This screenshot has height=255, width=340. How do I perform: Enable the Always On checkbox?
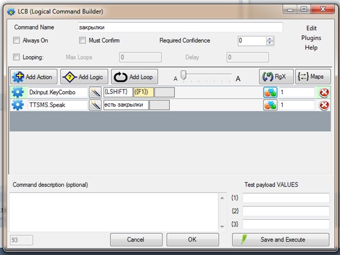click(16, 40)
